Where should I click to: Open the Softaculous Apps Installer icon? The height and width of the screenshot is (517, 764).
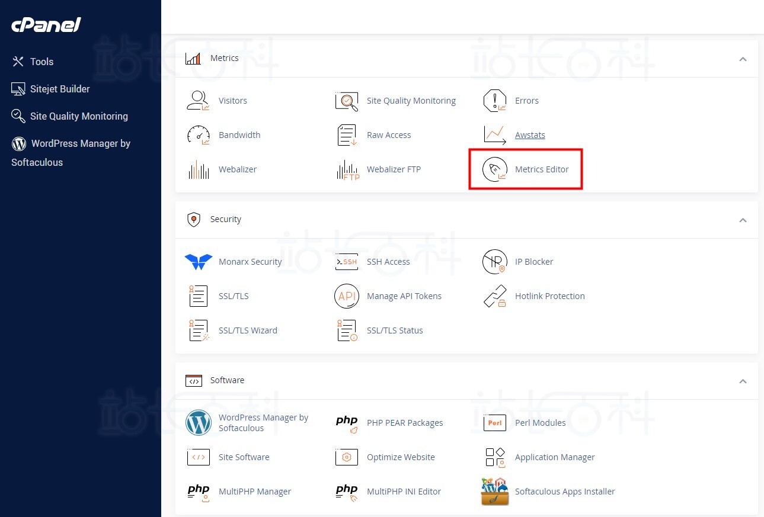[494, 492]
